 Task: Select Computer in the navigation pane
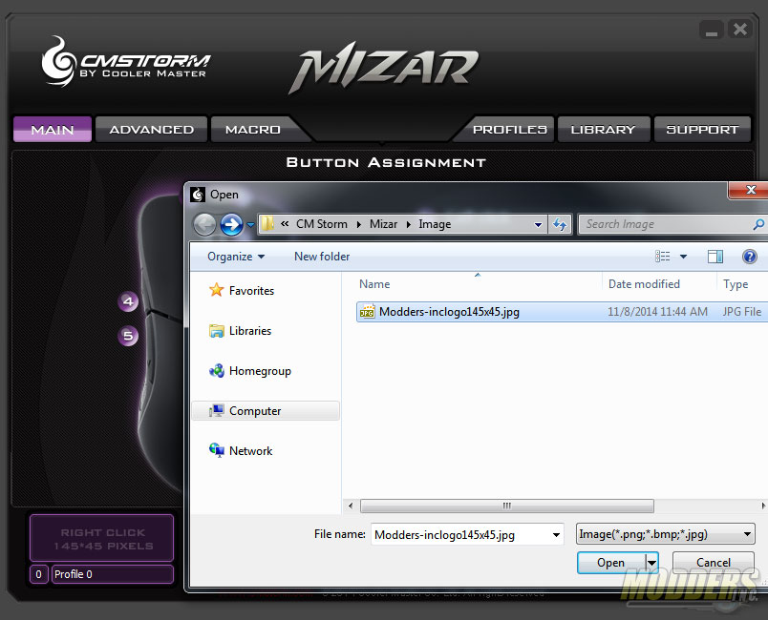[x=266, y=411]
